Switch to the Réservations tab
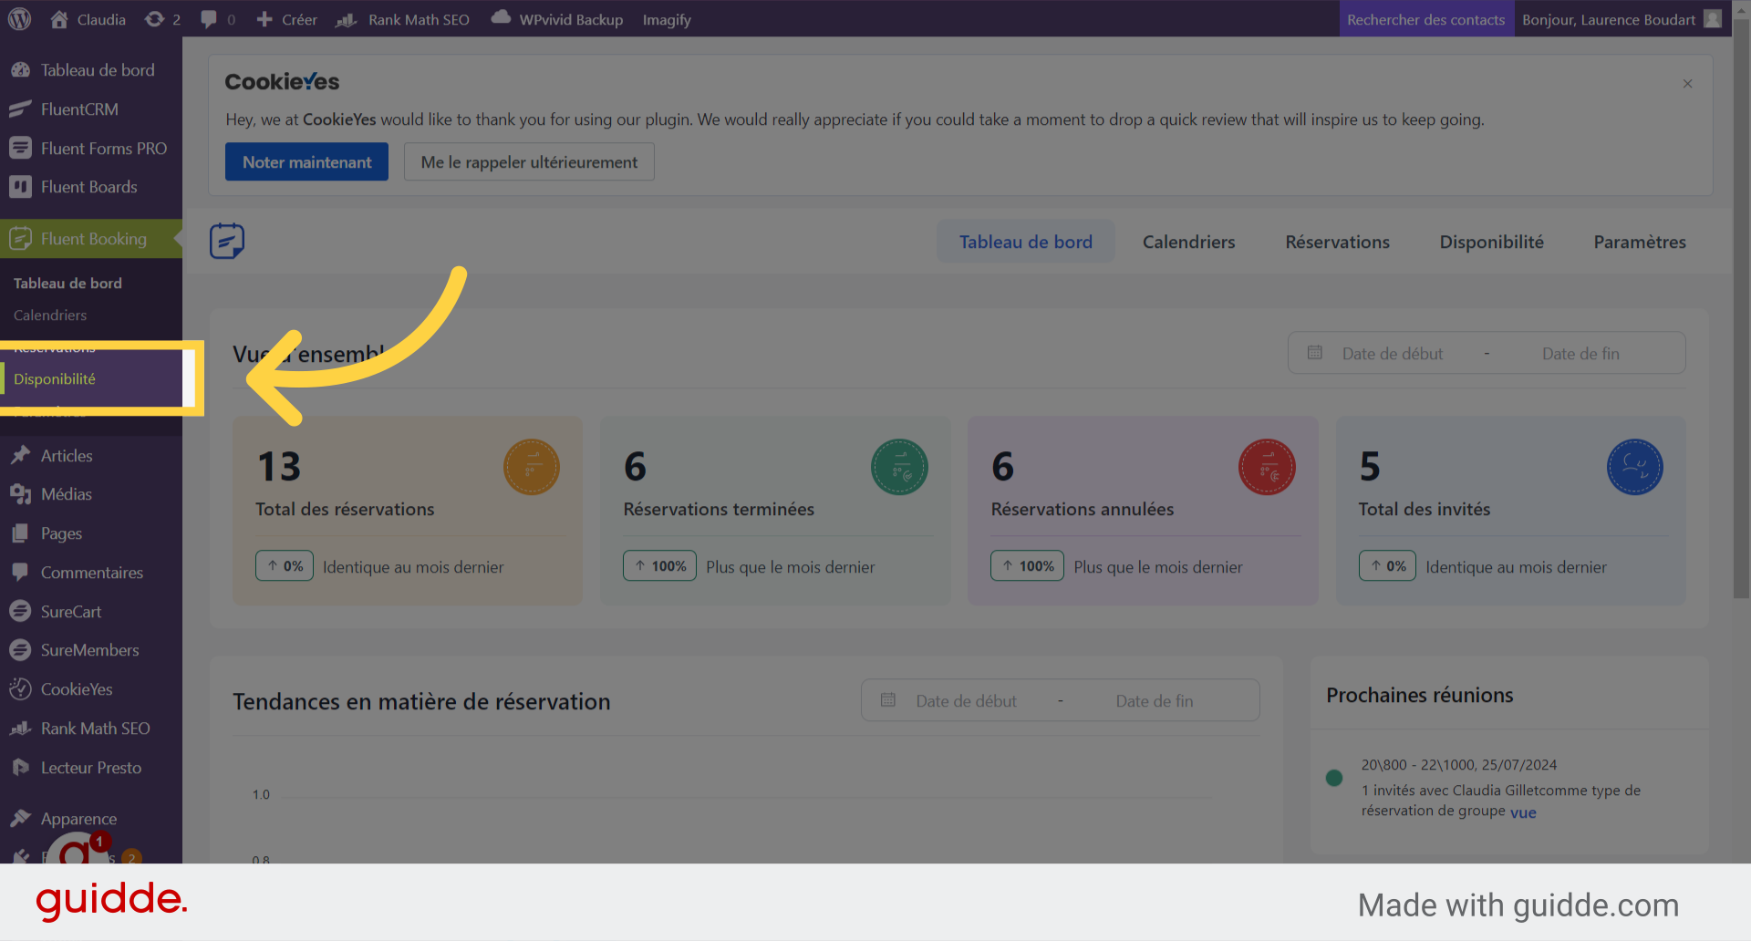This screenshot has width=1751, height=941. (x=1337, y=242)
